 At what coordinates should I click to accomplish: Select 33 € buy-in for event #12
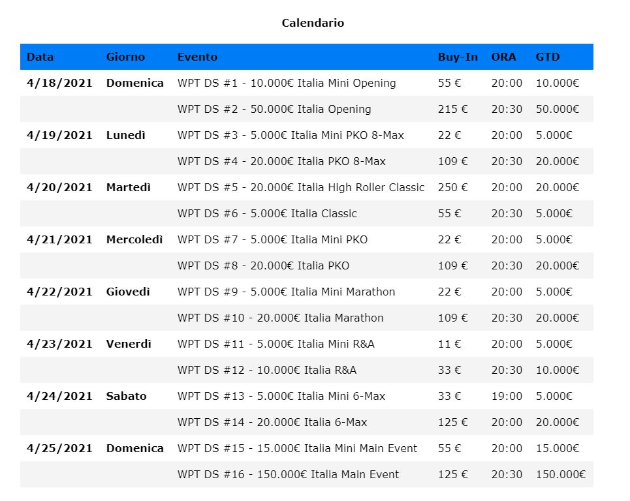[x=449, y=370]
